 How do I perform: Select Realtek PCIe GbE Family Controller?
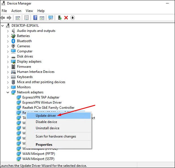coord(48,108)
